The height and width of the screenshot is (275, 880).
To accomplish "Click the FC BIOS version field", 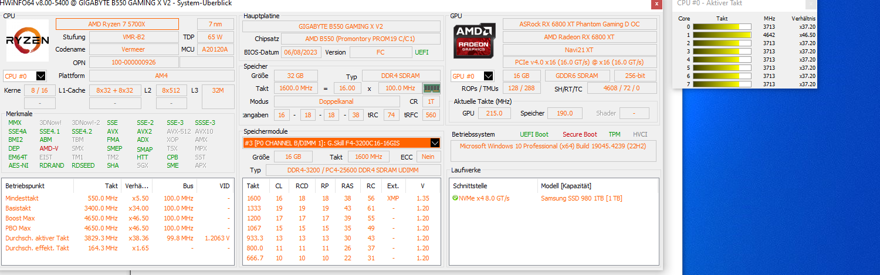I will pyautogui.click(x=381, y=52).
